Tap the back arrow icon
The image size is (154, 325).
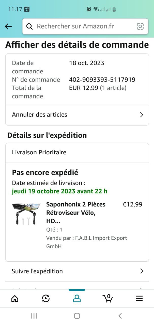tap(8, 26)
